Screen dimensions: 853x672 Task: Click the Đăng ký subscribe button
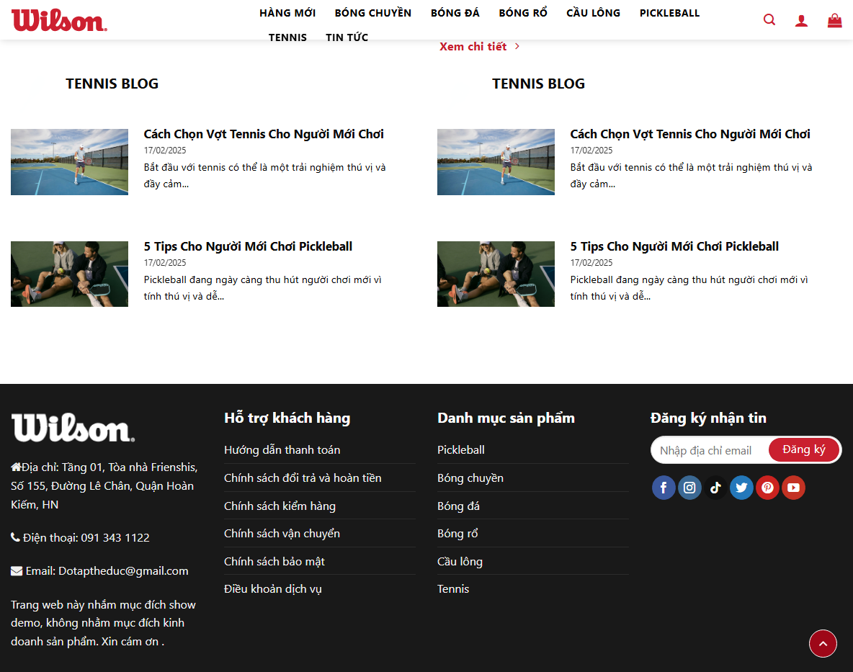(x=804, y=449)
